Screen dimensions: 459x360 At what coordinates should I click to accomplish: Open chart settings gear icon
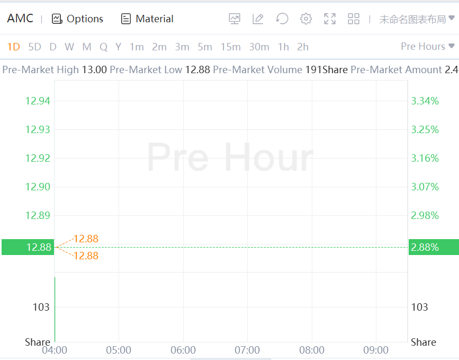(x=306, y=19)
